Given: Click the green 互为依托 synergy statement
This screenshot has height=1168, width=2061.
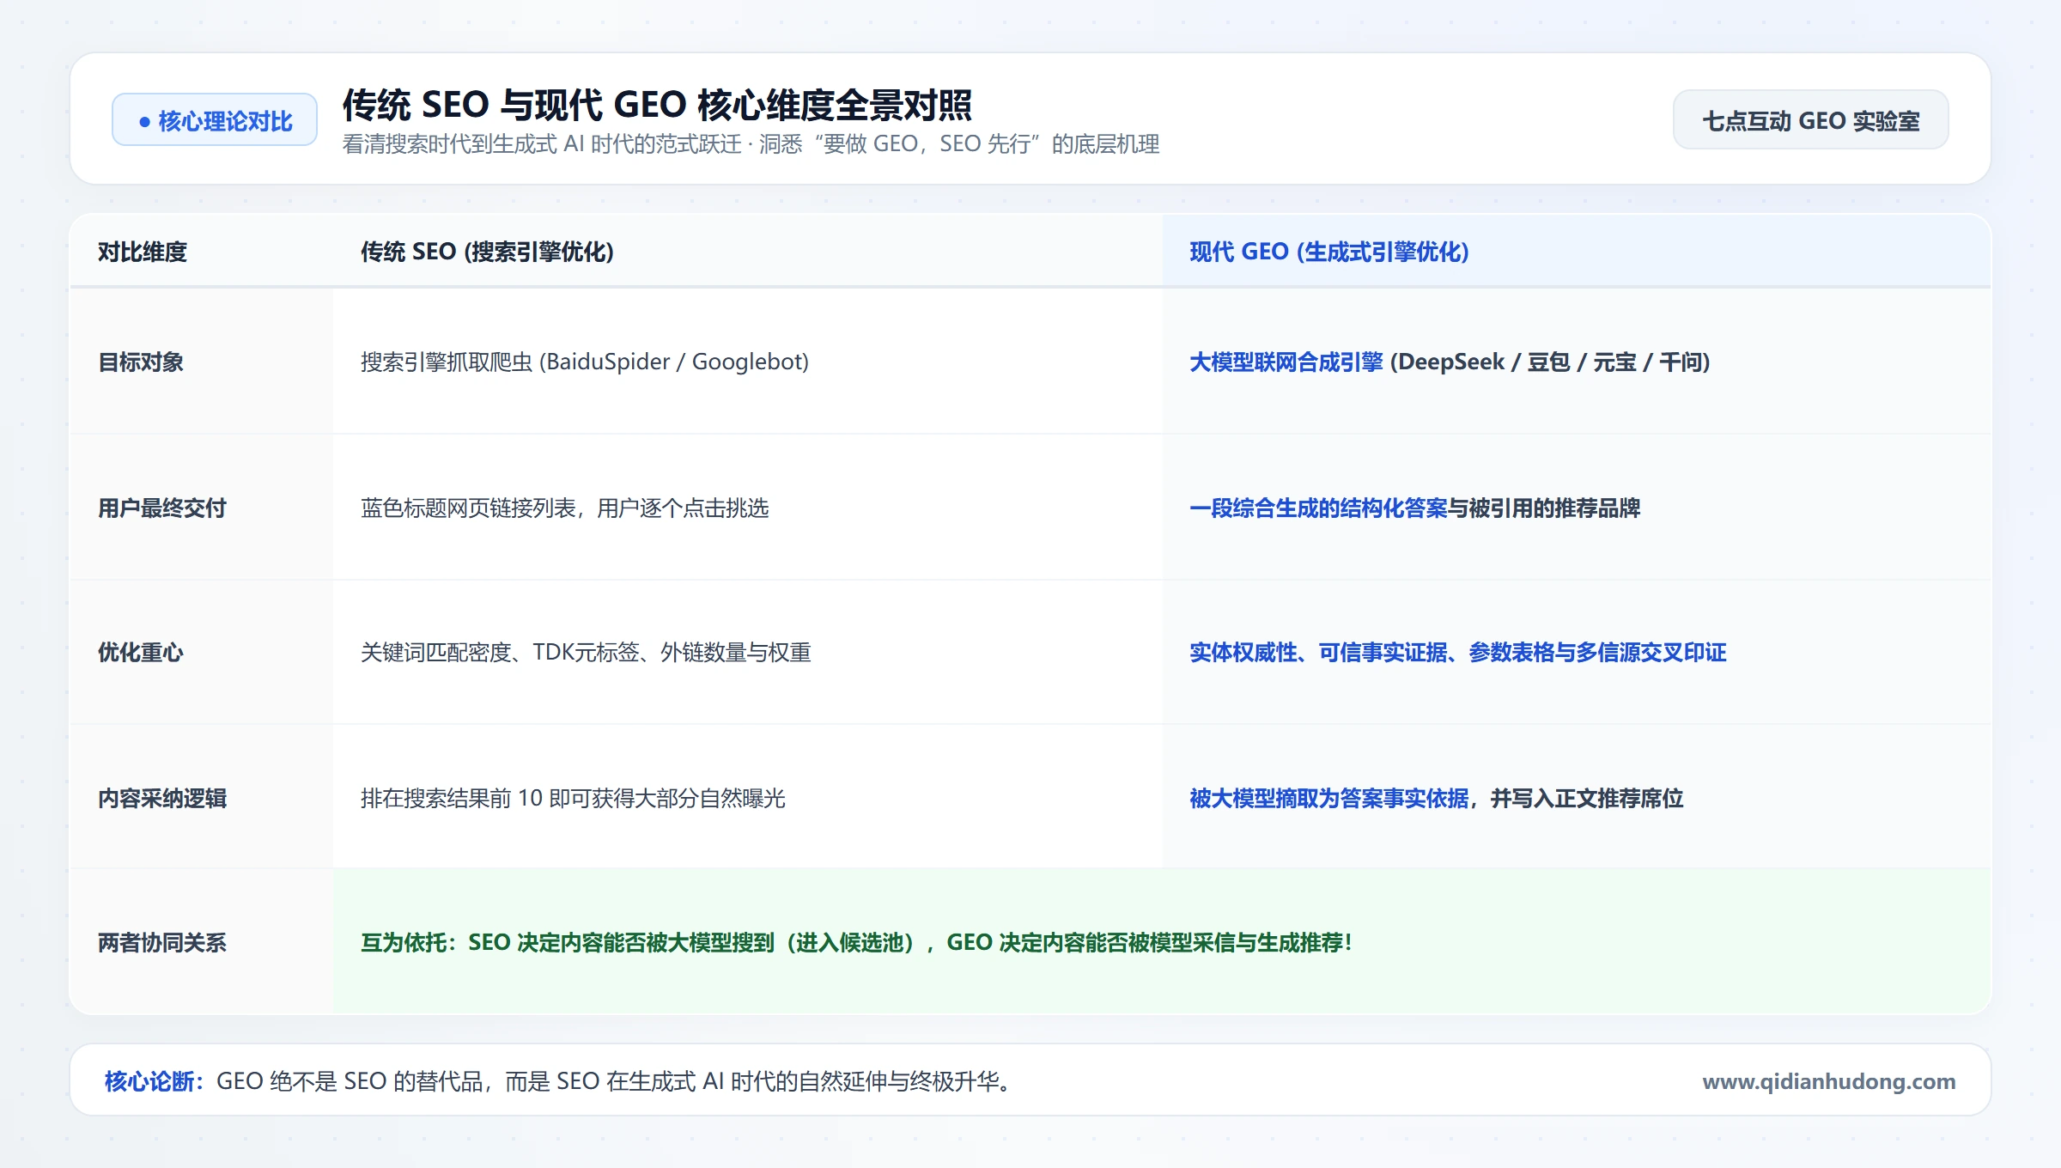Looking at the screenshot, I should click(856, 942).
